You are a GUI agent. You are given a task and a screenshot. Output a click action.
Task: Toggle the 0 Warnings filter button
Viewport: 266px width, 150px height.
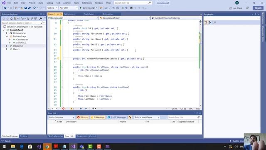pos(98,117)
